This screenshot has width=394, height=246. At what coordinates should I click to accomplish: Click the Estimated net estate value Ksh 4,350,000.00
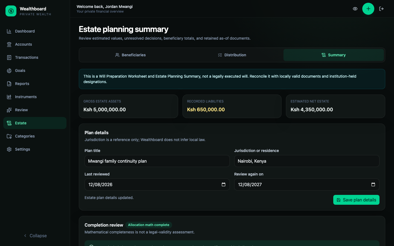312,110
